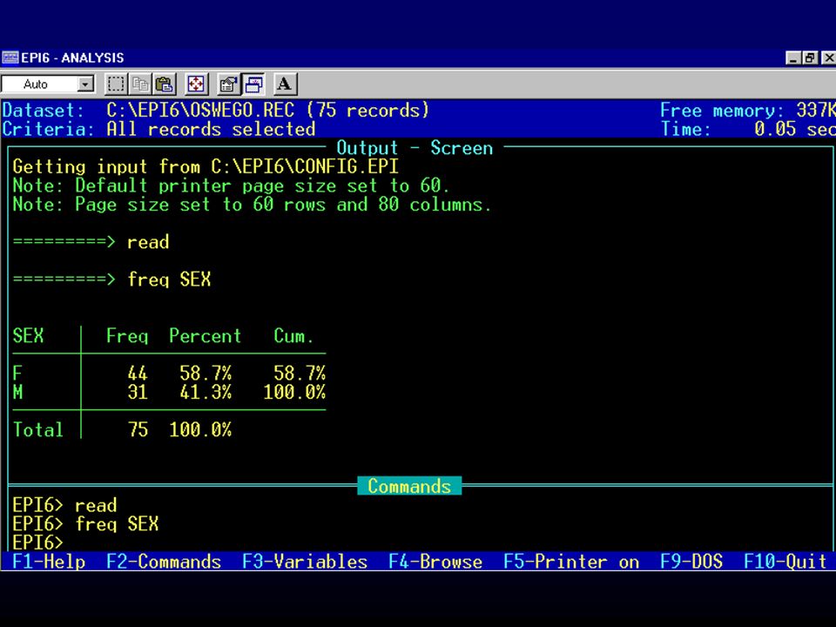Click the Mark selection toolbar icon
Image resolution: width=836 pixels, height=627 pixels.
click(116, 84)
